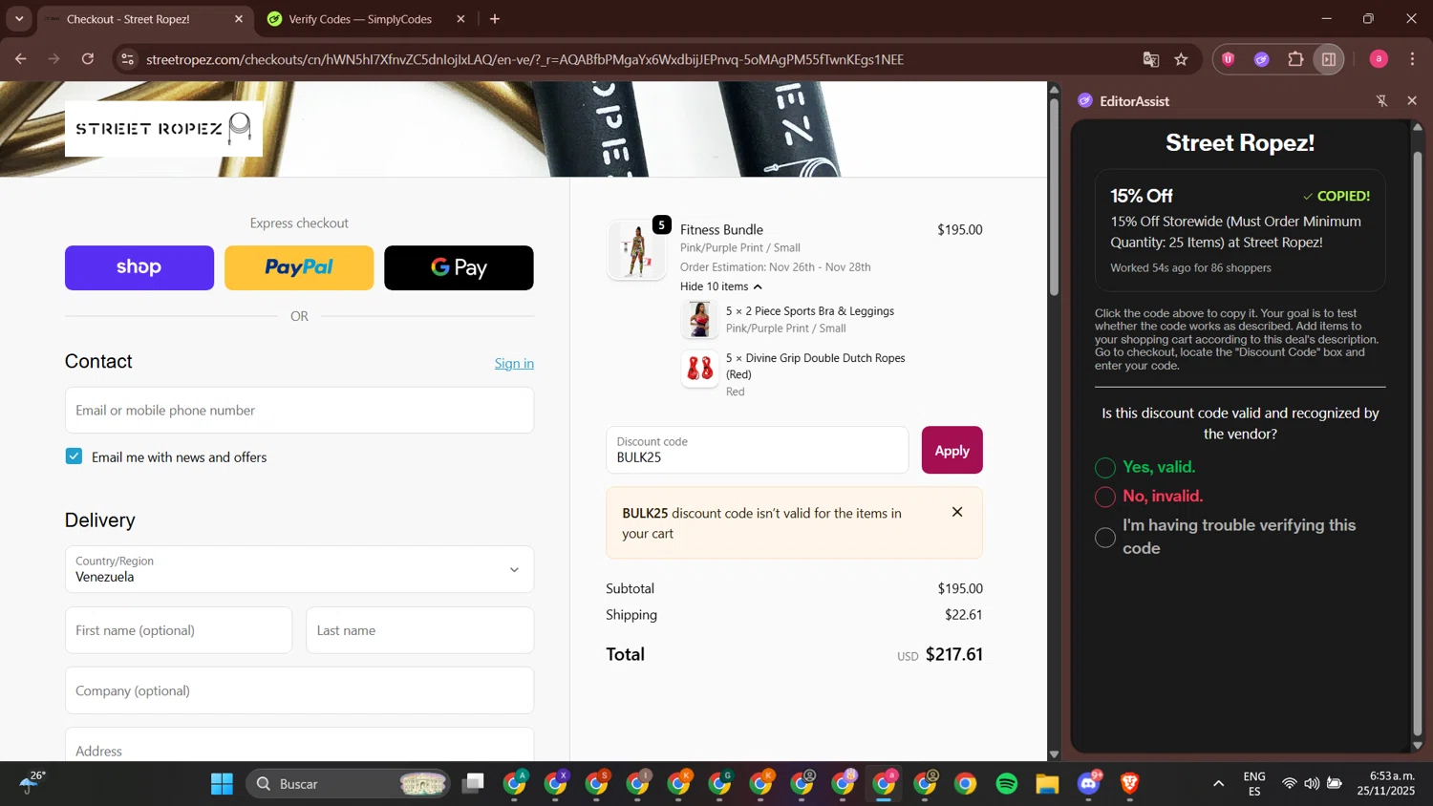
Task: Select the No, invalid option
Action: (1105, 497)
